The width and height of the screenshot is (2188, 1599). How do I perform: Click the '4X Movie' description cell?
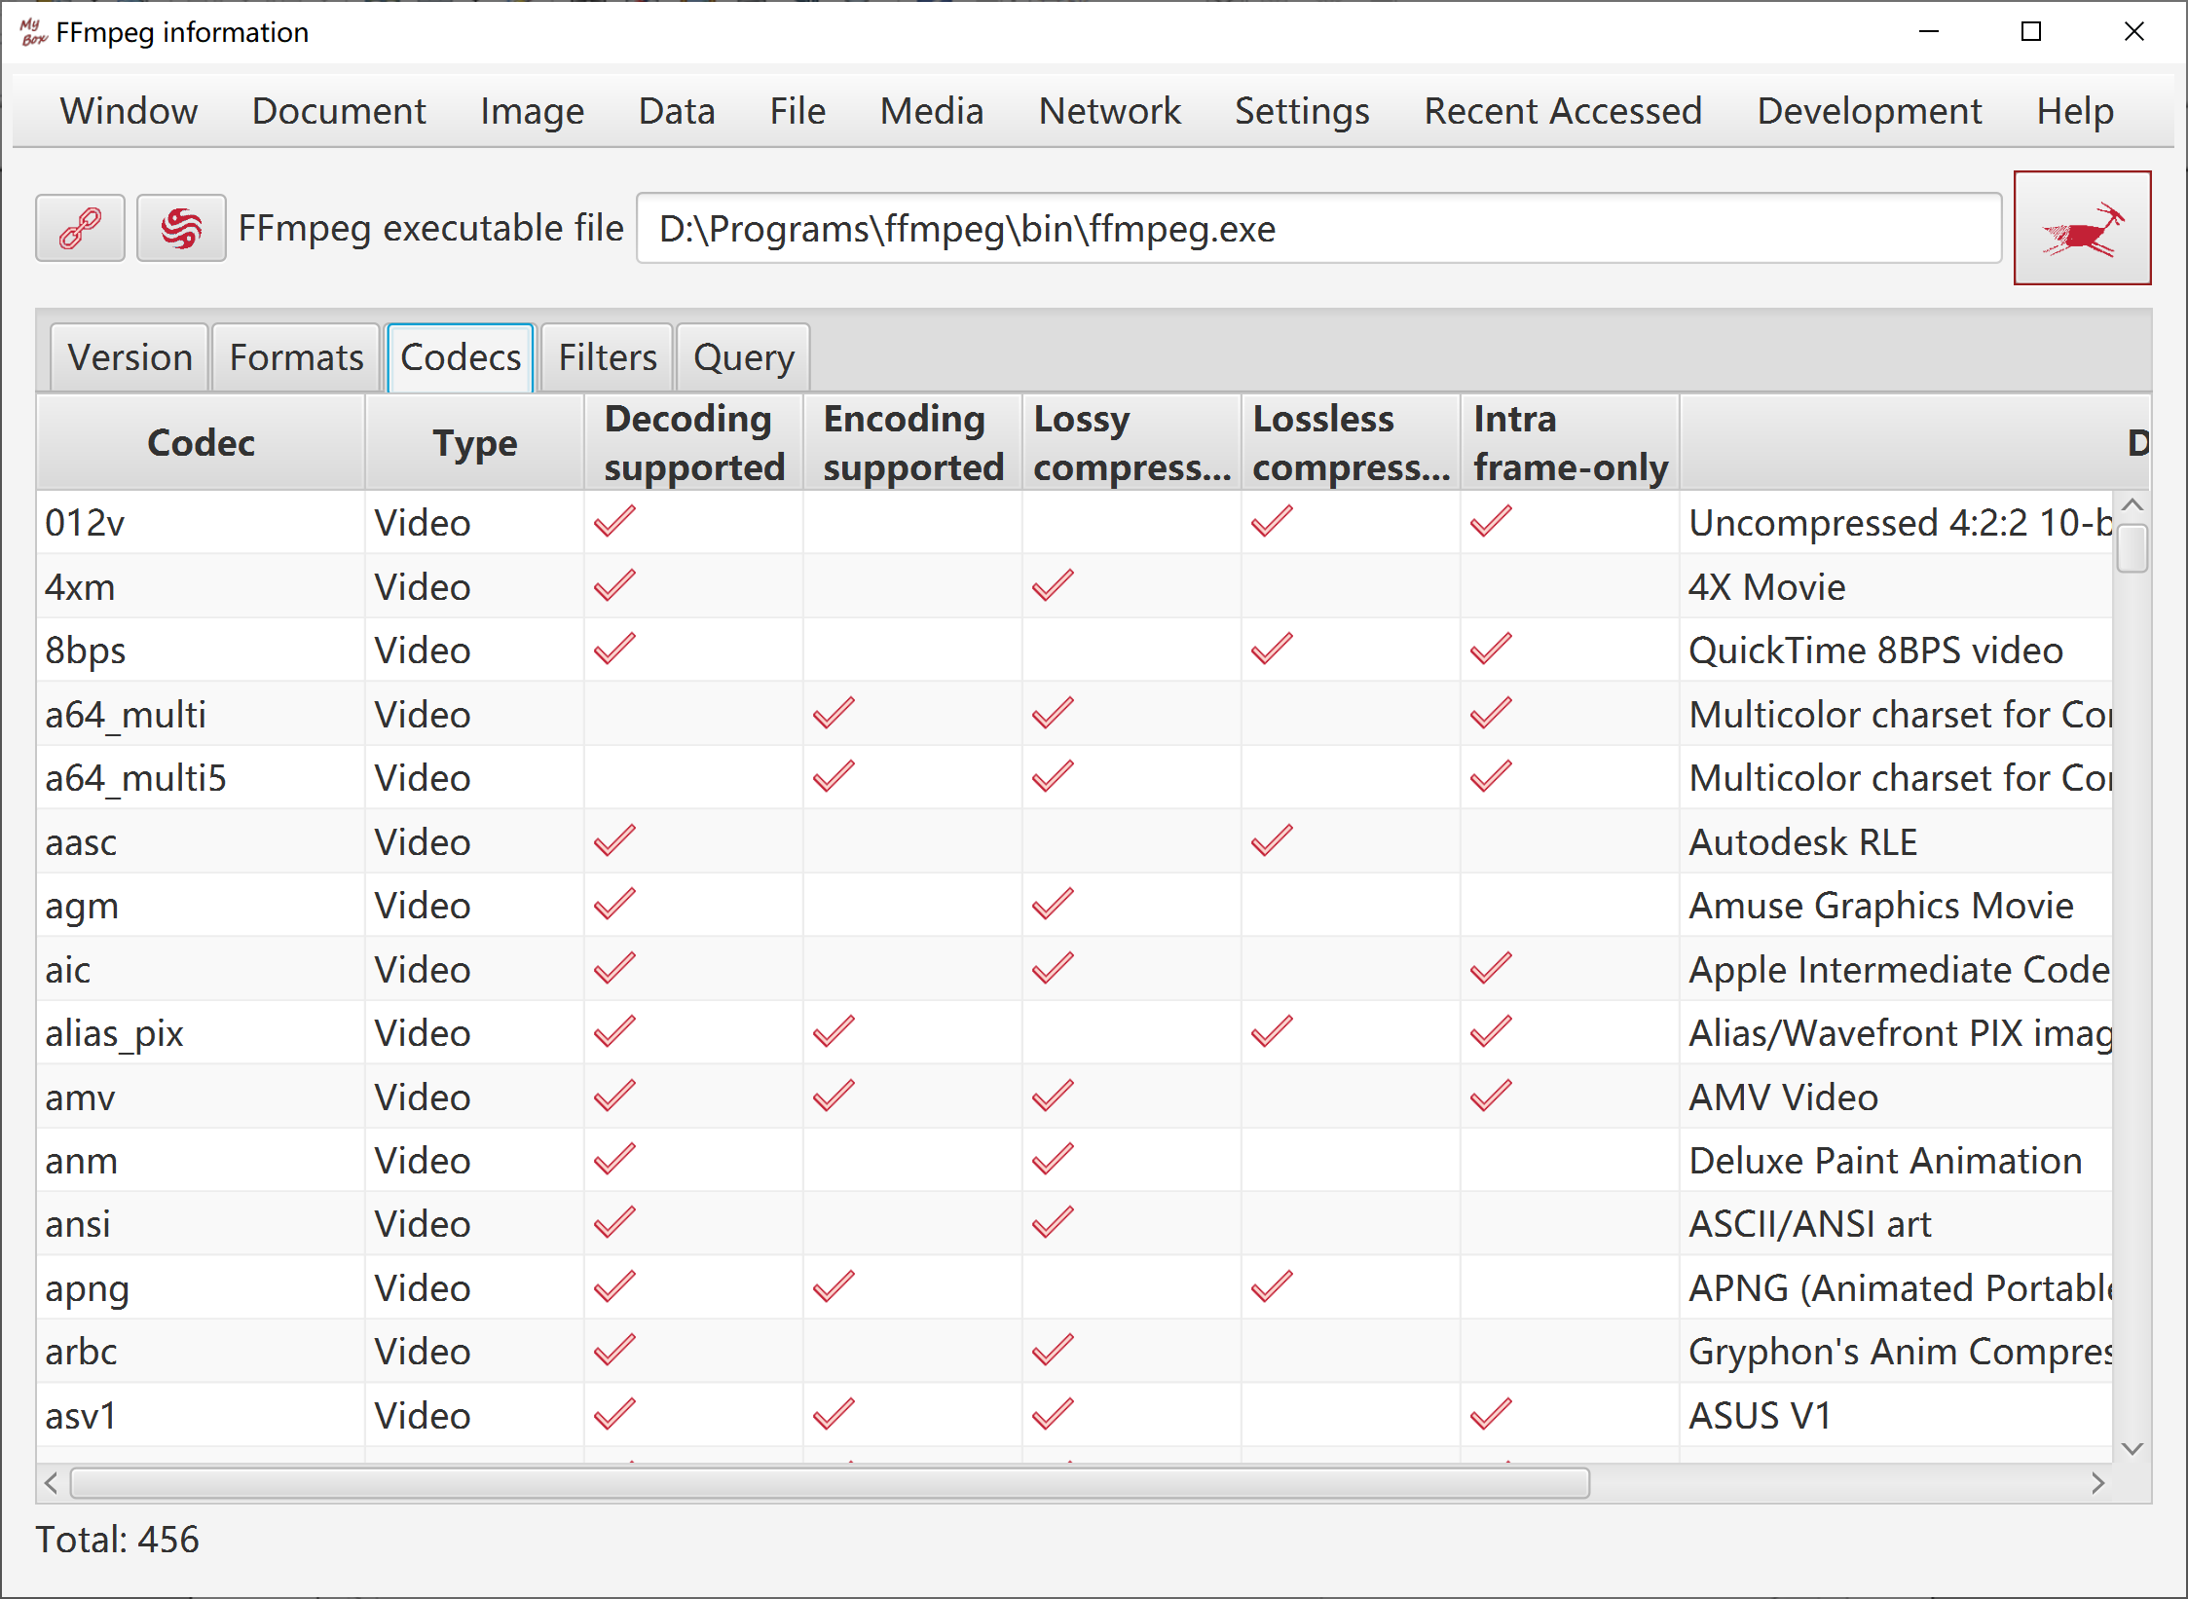click(x=1897, y=586)
